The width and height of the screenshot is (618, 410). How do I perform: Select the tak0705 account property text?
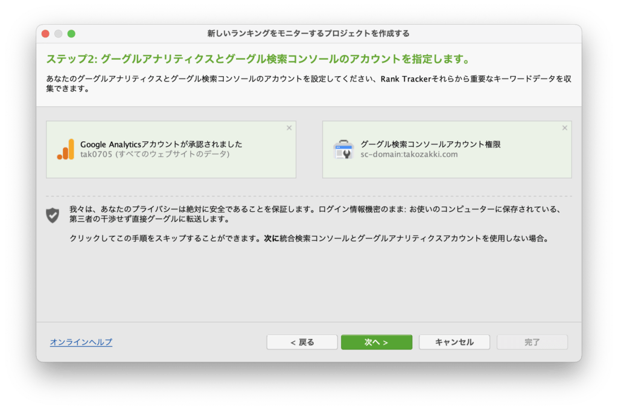155,154
